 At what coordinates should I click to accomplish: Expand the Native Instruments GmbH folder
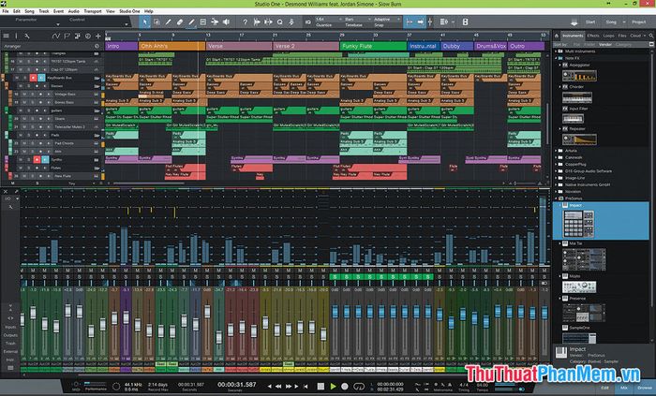tap(556, 184)
